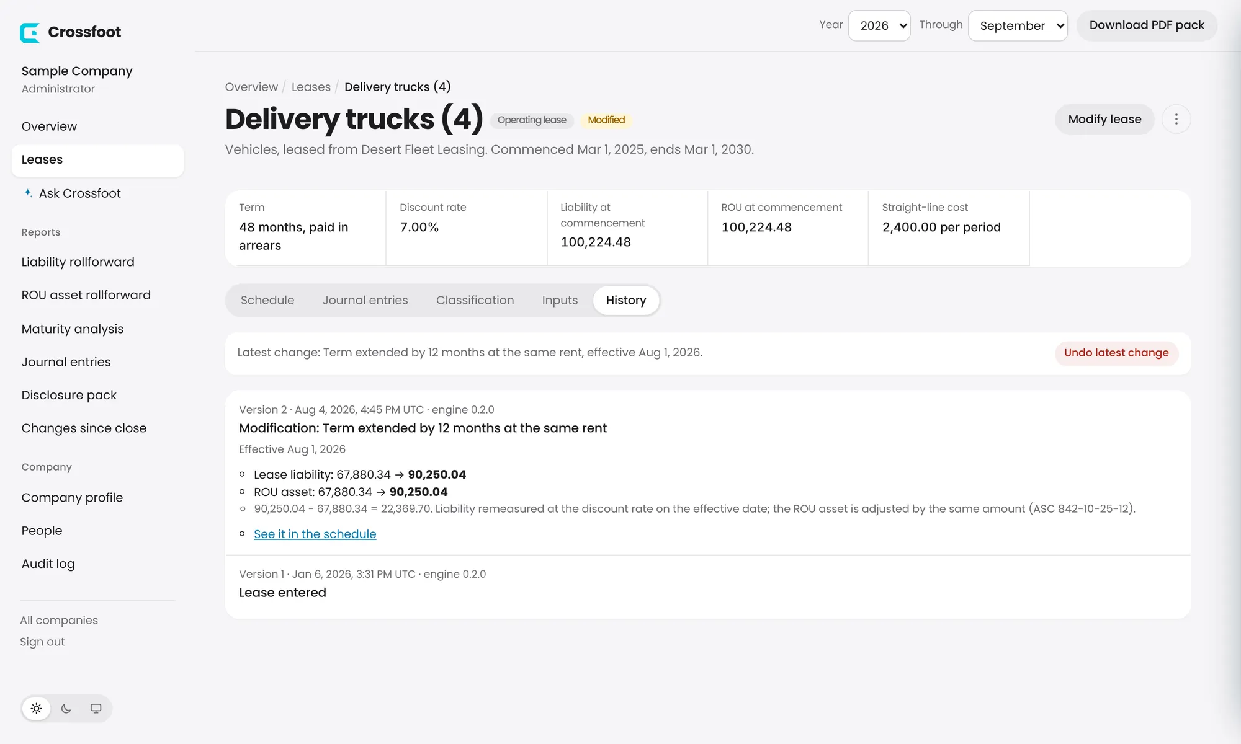Click the Operating lease badge
The image size is (1241, 744).
532,120
